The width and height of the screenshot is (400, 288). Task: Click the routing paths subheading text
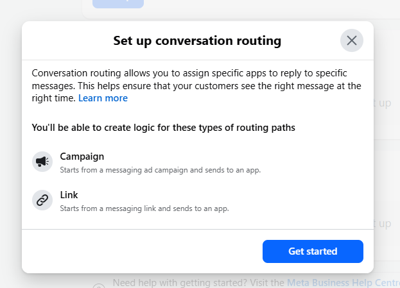pyautogui.click(x=163, y=128)
